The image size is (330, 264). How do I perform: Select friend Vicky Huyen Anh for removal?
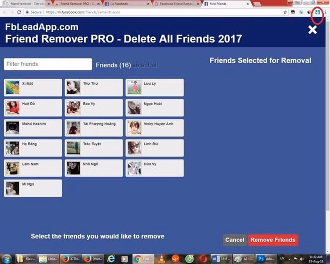154,128
